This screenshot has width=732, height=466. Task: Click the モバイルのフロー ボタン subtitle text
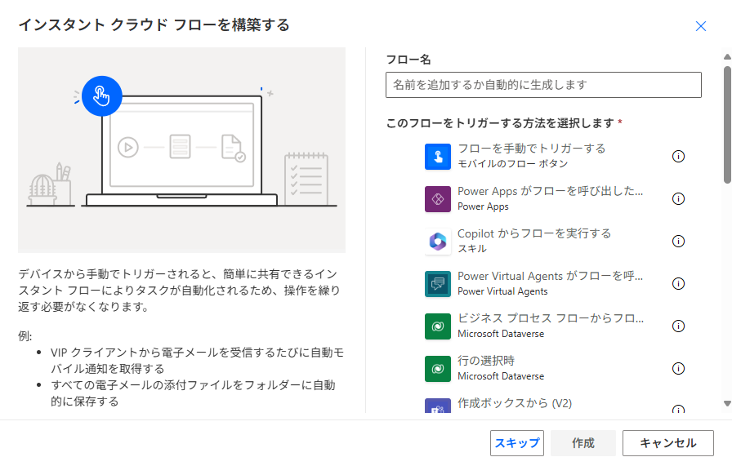point(512,164)
